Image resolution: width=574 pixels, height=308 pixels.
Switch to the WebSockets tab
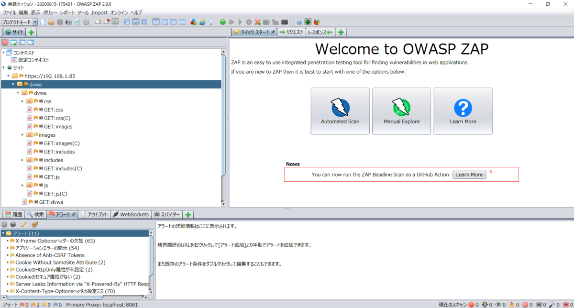point(131,215)
